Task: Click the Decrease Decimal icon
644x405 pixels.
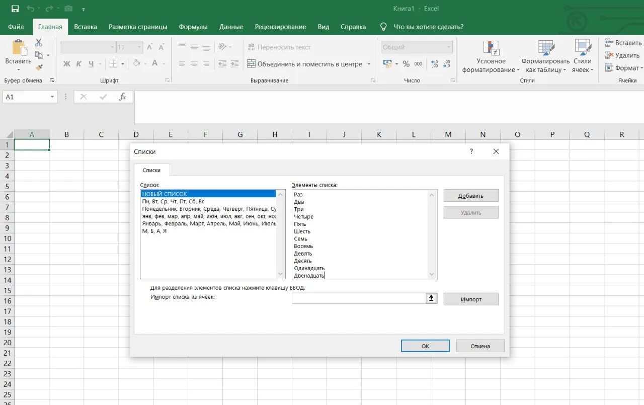Action: pyautogui.click(x=447, y=64)
